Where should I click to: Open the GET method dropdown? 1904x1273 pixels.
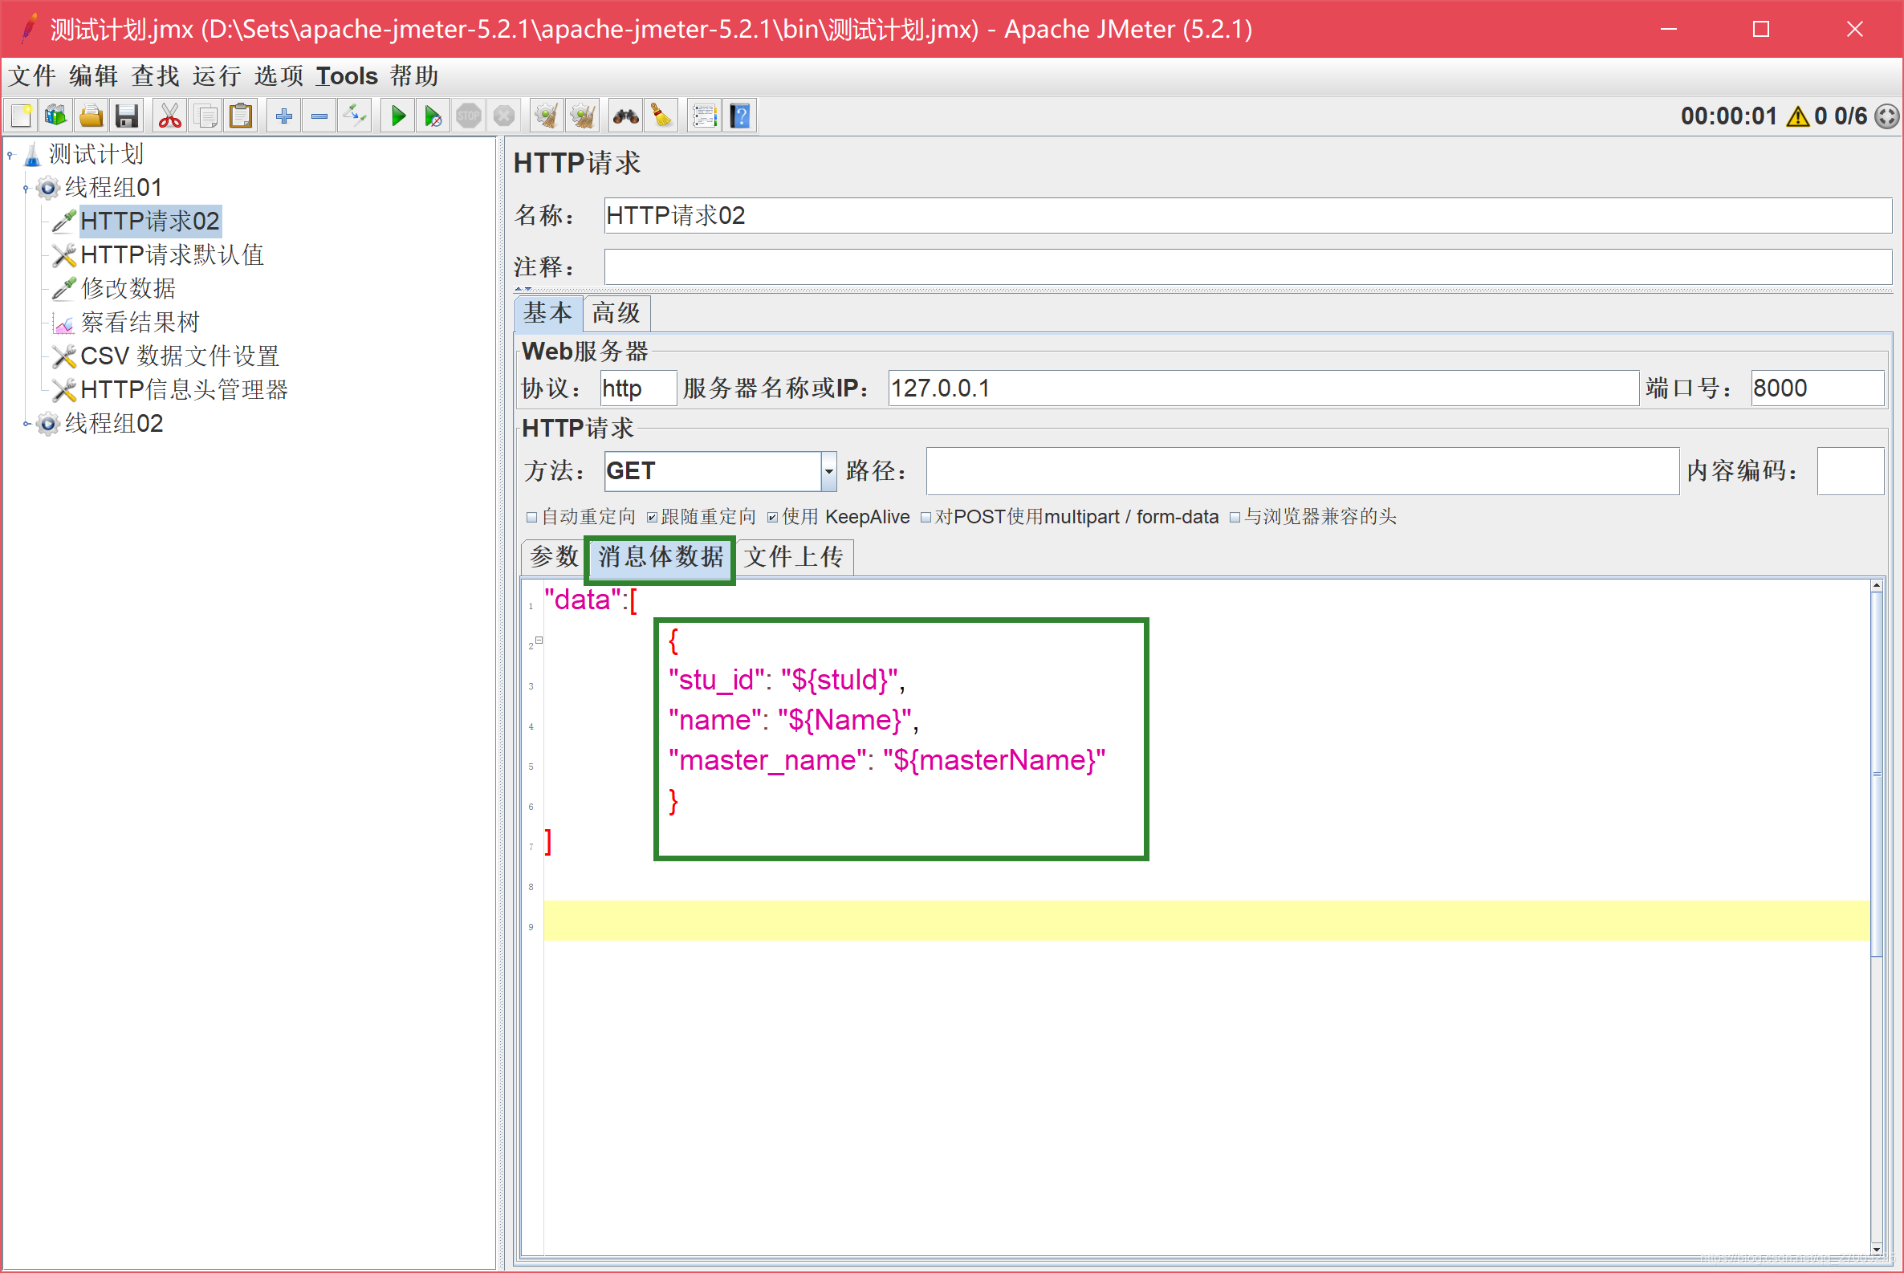coord(828,471)
